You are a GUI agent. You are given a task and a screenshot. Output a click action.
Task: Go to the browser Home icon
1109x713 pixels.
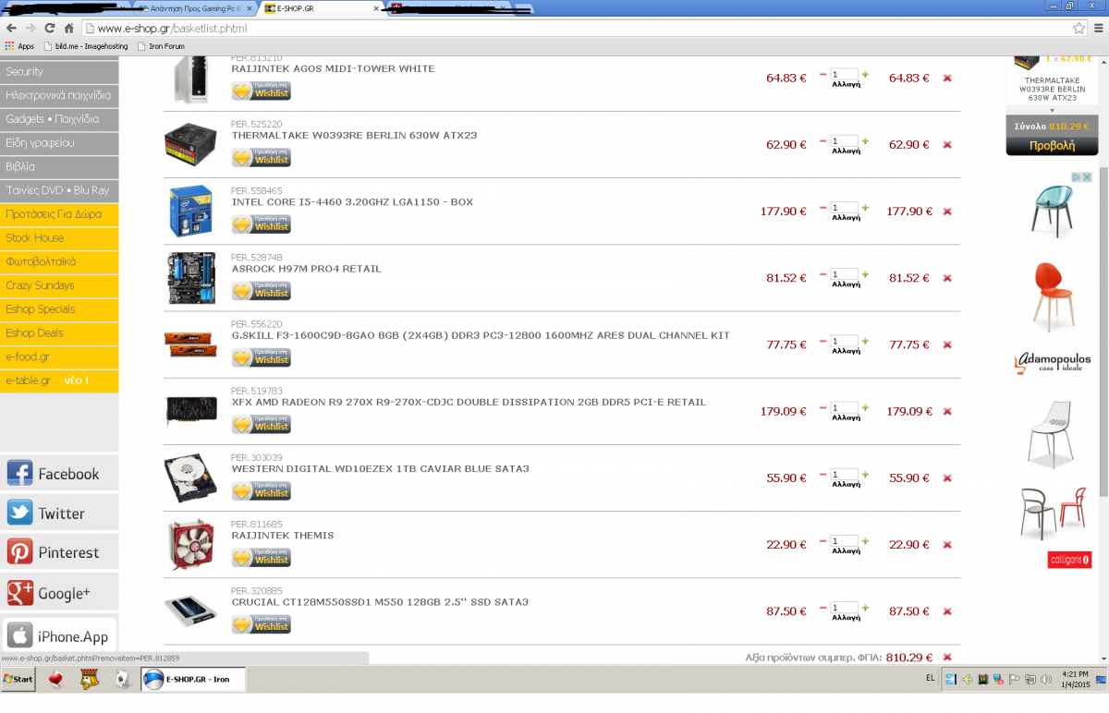[71, 29]
